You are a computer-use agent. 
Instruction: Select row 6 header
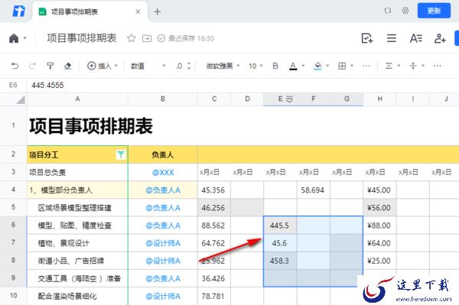pos(13,226)
